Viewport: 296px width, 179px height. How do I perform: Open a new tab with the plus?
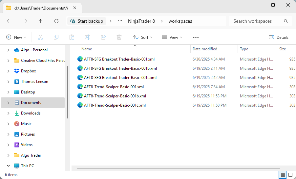pyautogui.click(x=89, y=8)
